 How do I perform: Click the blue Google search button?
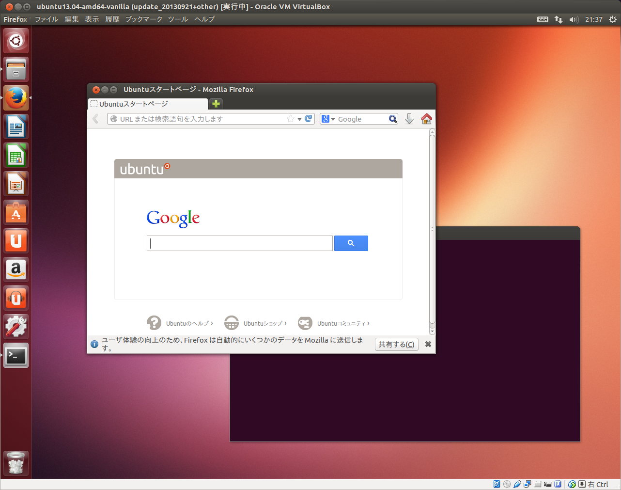pos(351,243)
